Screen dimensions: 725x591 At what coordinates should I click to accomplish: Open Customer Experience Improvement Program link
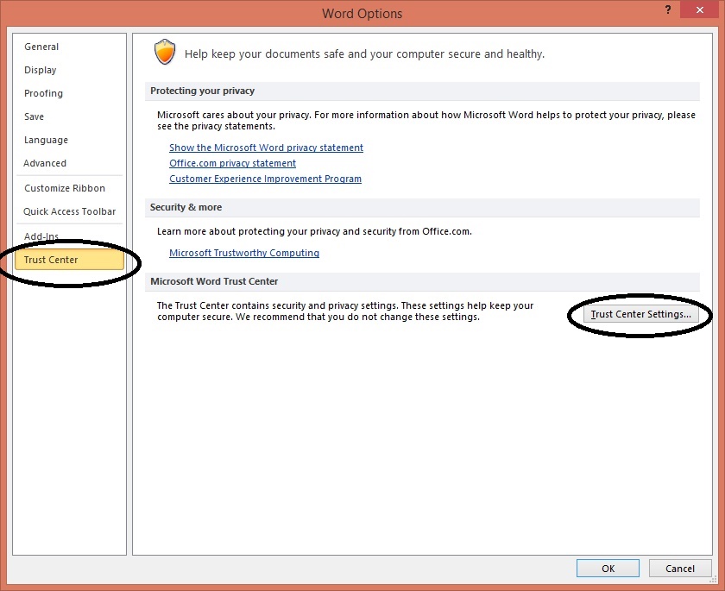click(x=266, y=179)
